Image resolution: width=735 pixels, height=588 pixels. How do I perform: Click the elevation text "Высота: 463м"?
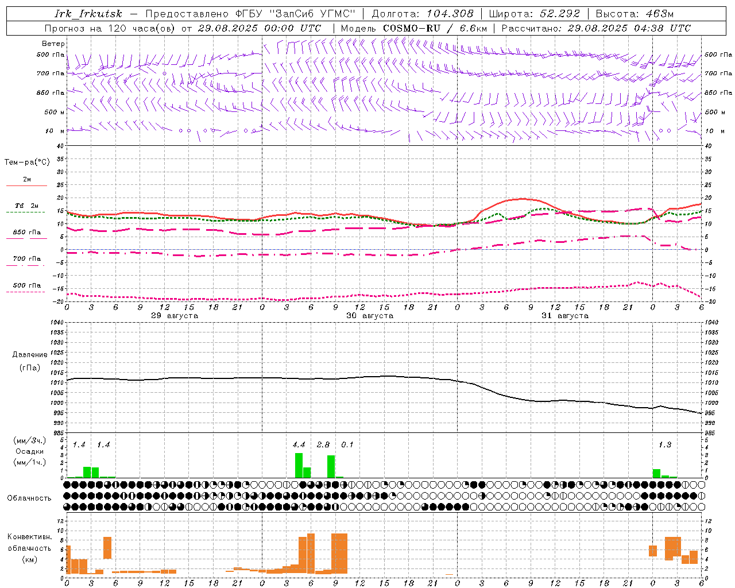pos(635,14)
